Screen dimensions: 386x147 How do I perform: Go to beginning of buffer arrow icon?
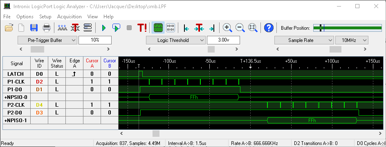click(186, 28)
